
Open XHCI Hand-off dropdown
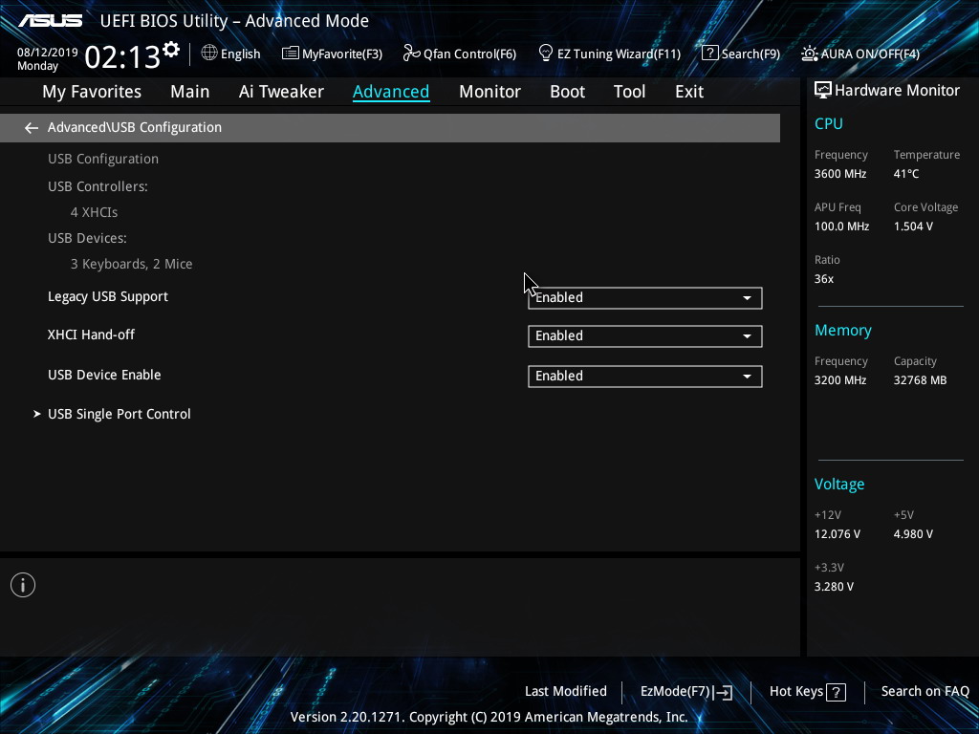tap(645, 336)
